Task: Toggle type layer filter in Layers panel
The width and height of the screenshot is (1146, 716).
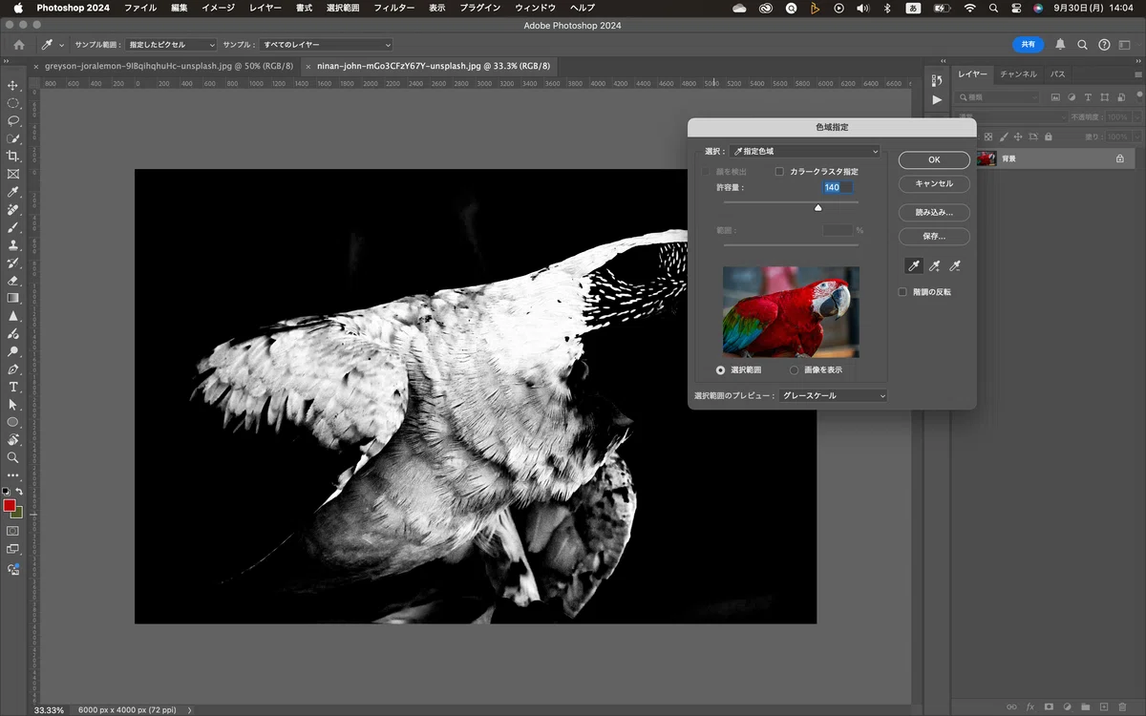Action: pyautogui.click(x=1088, y=97)
